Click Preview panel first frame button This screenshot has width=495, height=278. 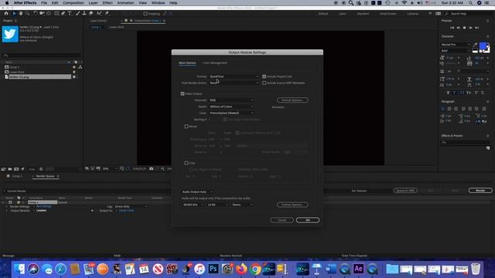tap(452, 28)
